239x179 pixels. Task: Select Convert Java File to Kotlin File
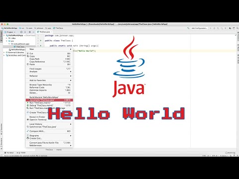pos(49,143)
